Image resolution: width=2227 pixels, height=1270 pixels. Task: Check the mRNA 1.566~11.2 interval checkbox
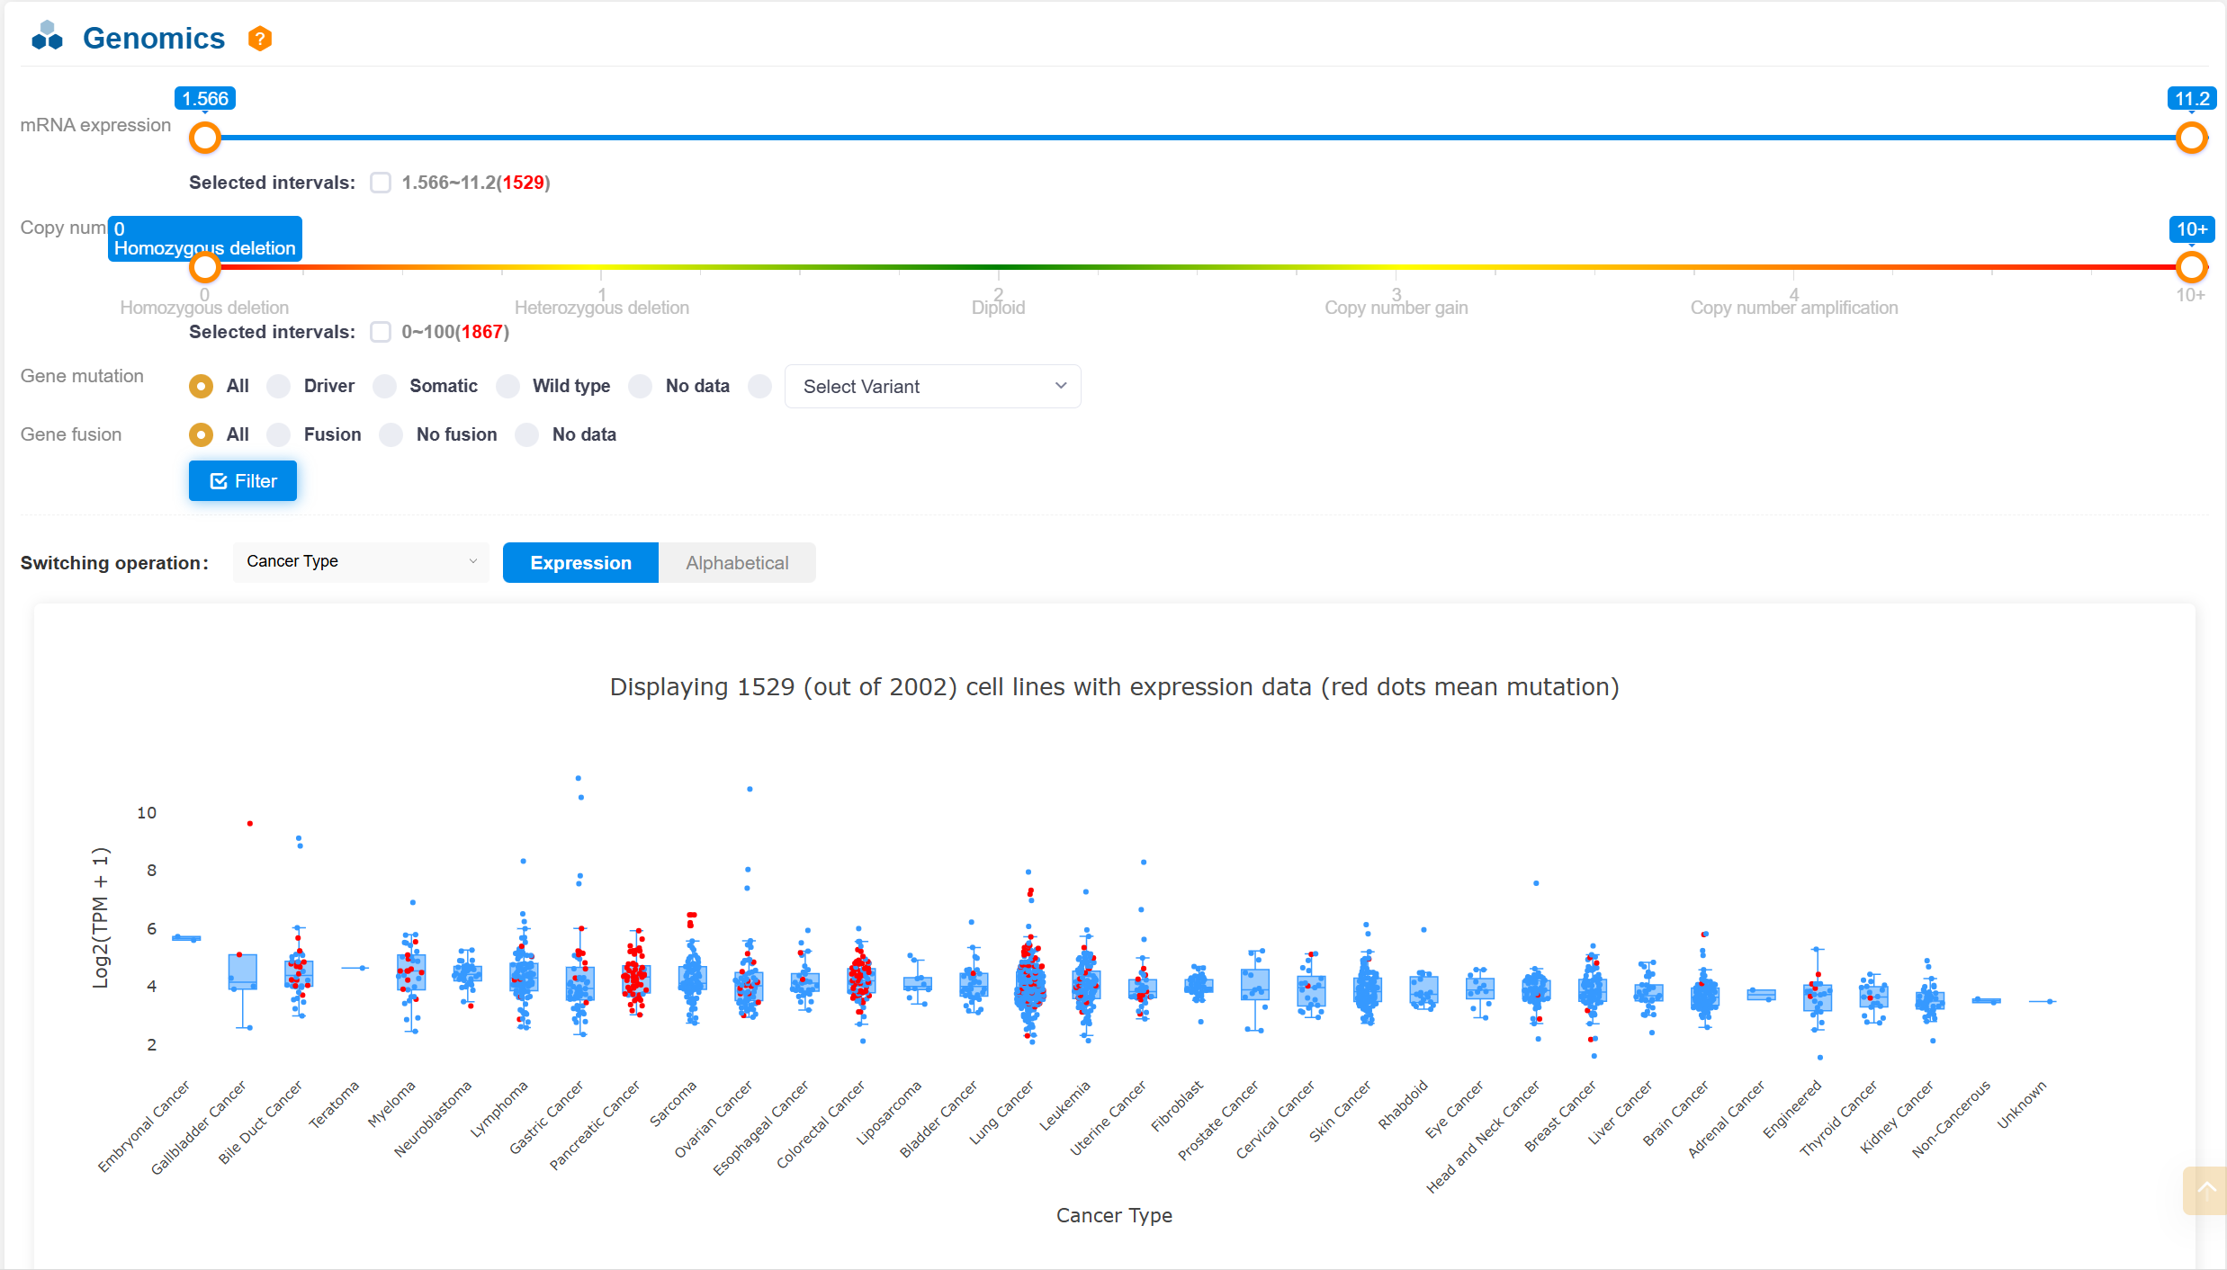[381, 183]
